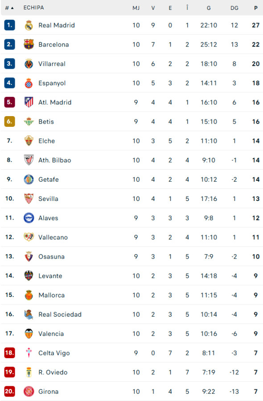Click the Atl. Madrid striped crest icon

29,102
